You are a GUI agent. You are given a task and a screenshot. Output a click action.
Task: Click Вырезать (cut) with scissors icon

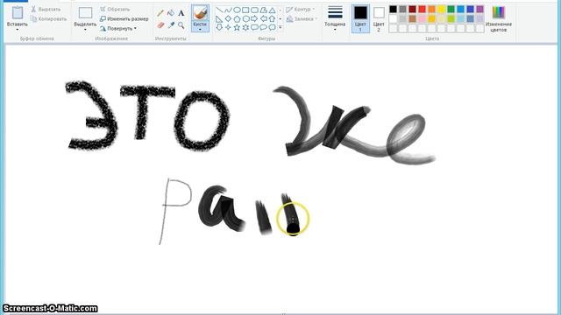pos(46,10)
